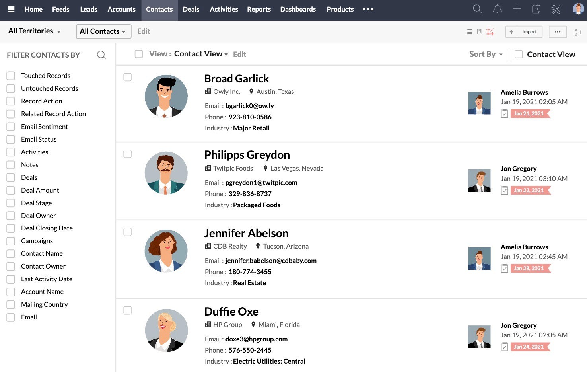Check the Mailing Country filter
The height and width of the screenshot is (372, 587).
(x=11, y=304)
